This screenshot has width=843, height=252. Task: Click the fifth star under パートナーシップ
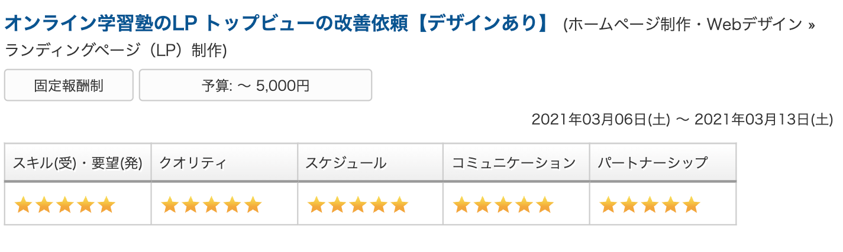pos(691,205)
